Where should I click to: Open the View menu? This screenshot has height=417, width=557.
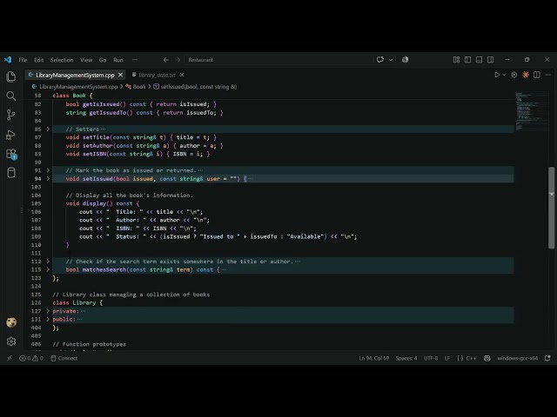tap(86, 60)
